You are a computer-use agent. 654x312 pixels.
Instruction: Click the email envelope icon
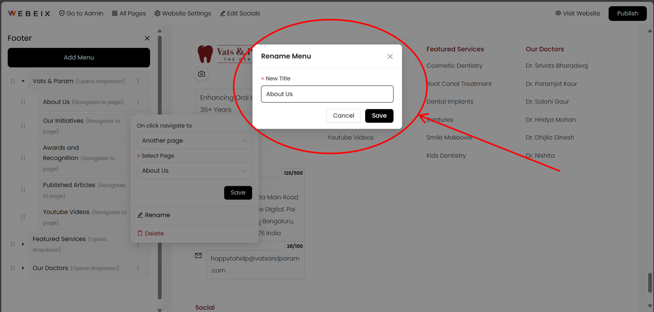(198, 256)
